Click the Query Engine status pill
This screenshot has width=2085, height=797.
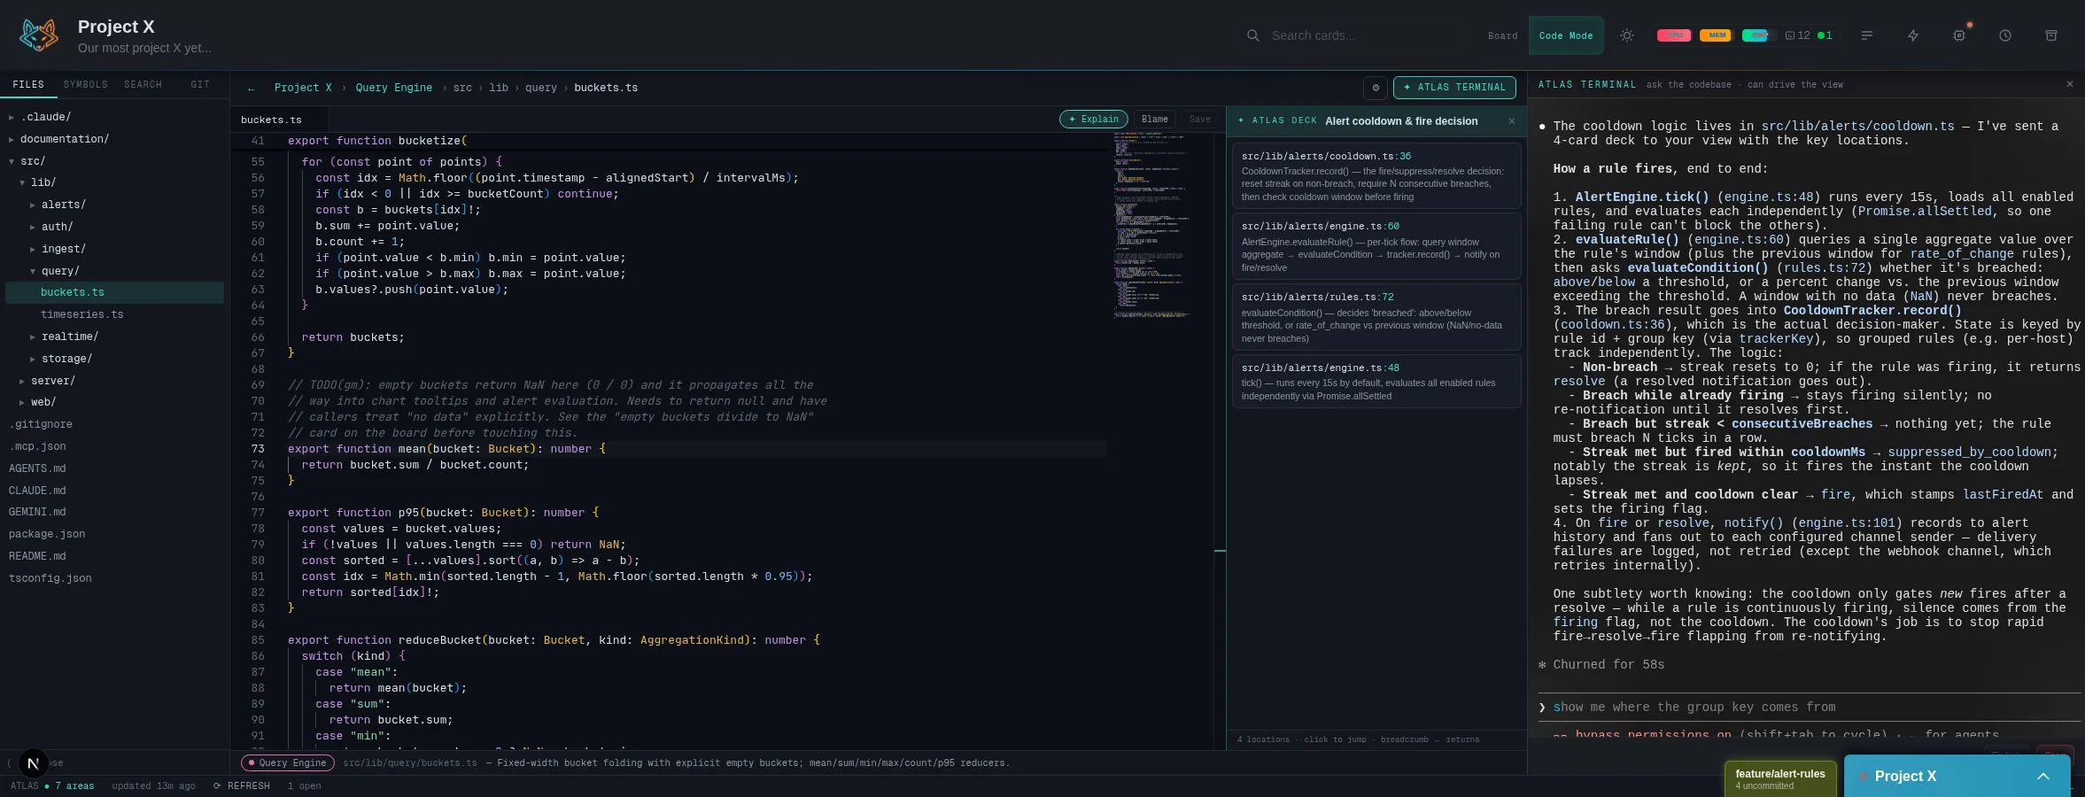tap(288, 762)
